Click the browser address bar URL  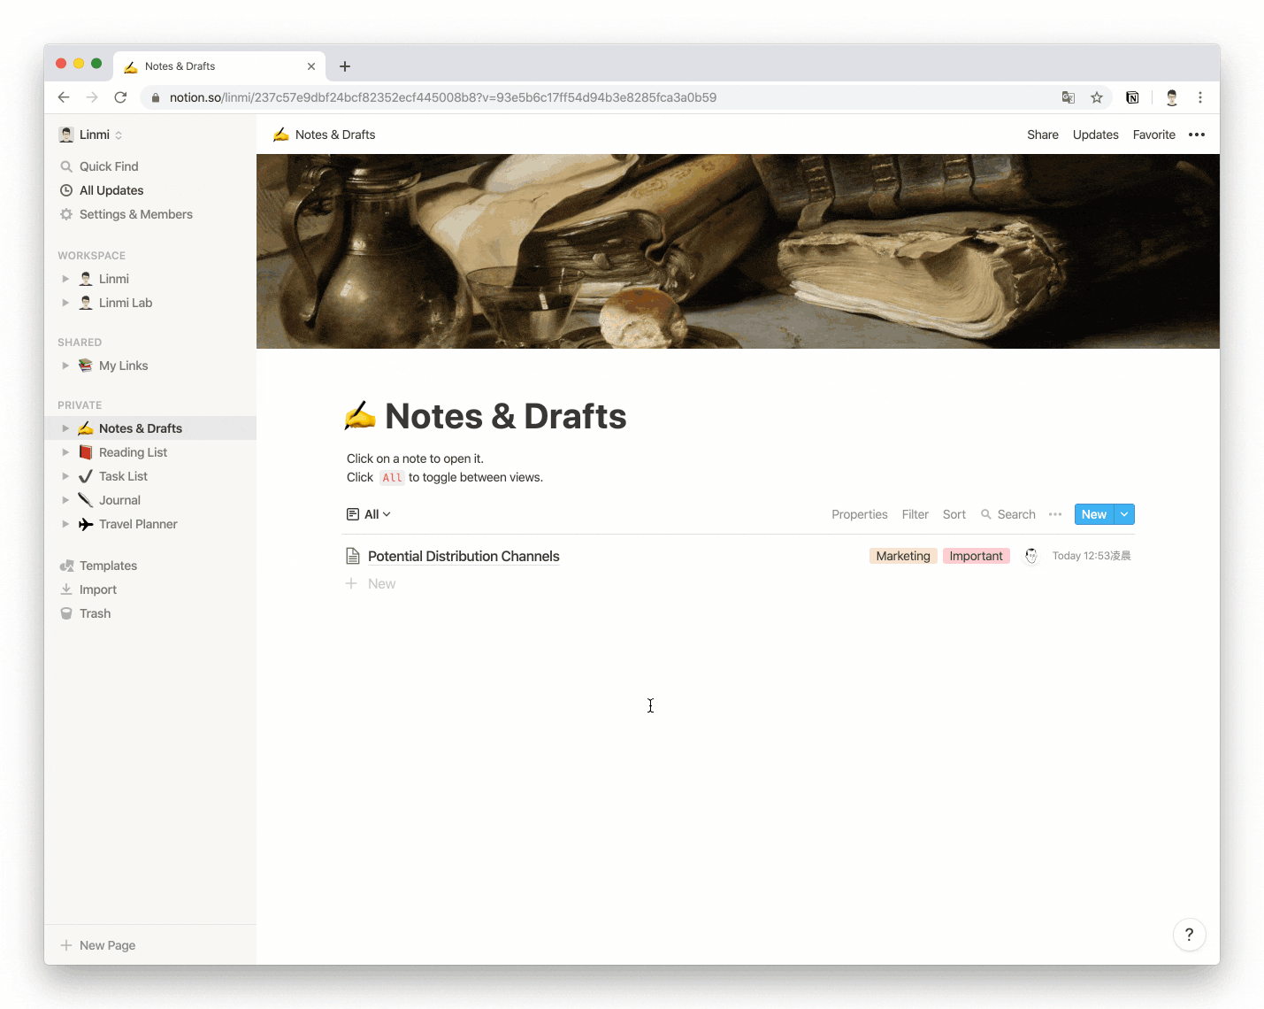pos(443,97)
